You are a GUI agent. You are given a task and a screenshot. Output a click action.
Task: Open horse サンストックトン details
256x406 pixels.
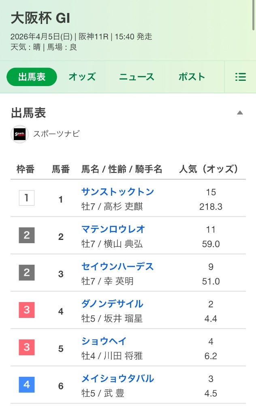pos(117,192)
